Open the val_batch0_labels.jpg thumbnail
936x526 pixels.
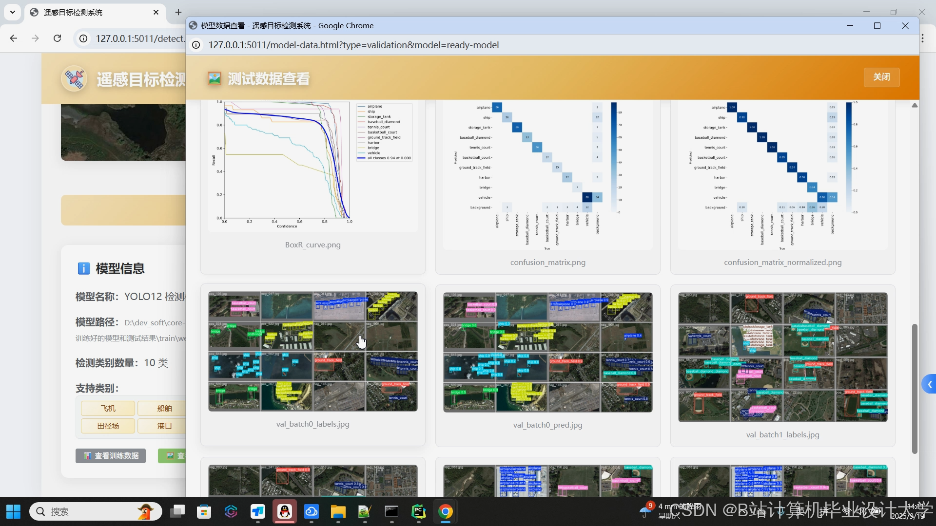312,352
